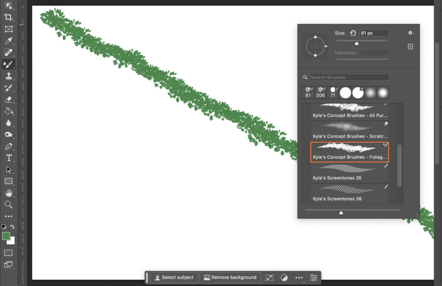Open more options in the contextual task bar
The image size is (442, 286).
299,277
